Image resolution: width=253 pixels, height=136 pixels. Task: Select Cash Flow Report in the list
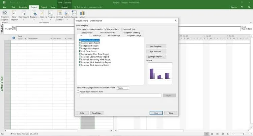click(x=89, y=51)
